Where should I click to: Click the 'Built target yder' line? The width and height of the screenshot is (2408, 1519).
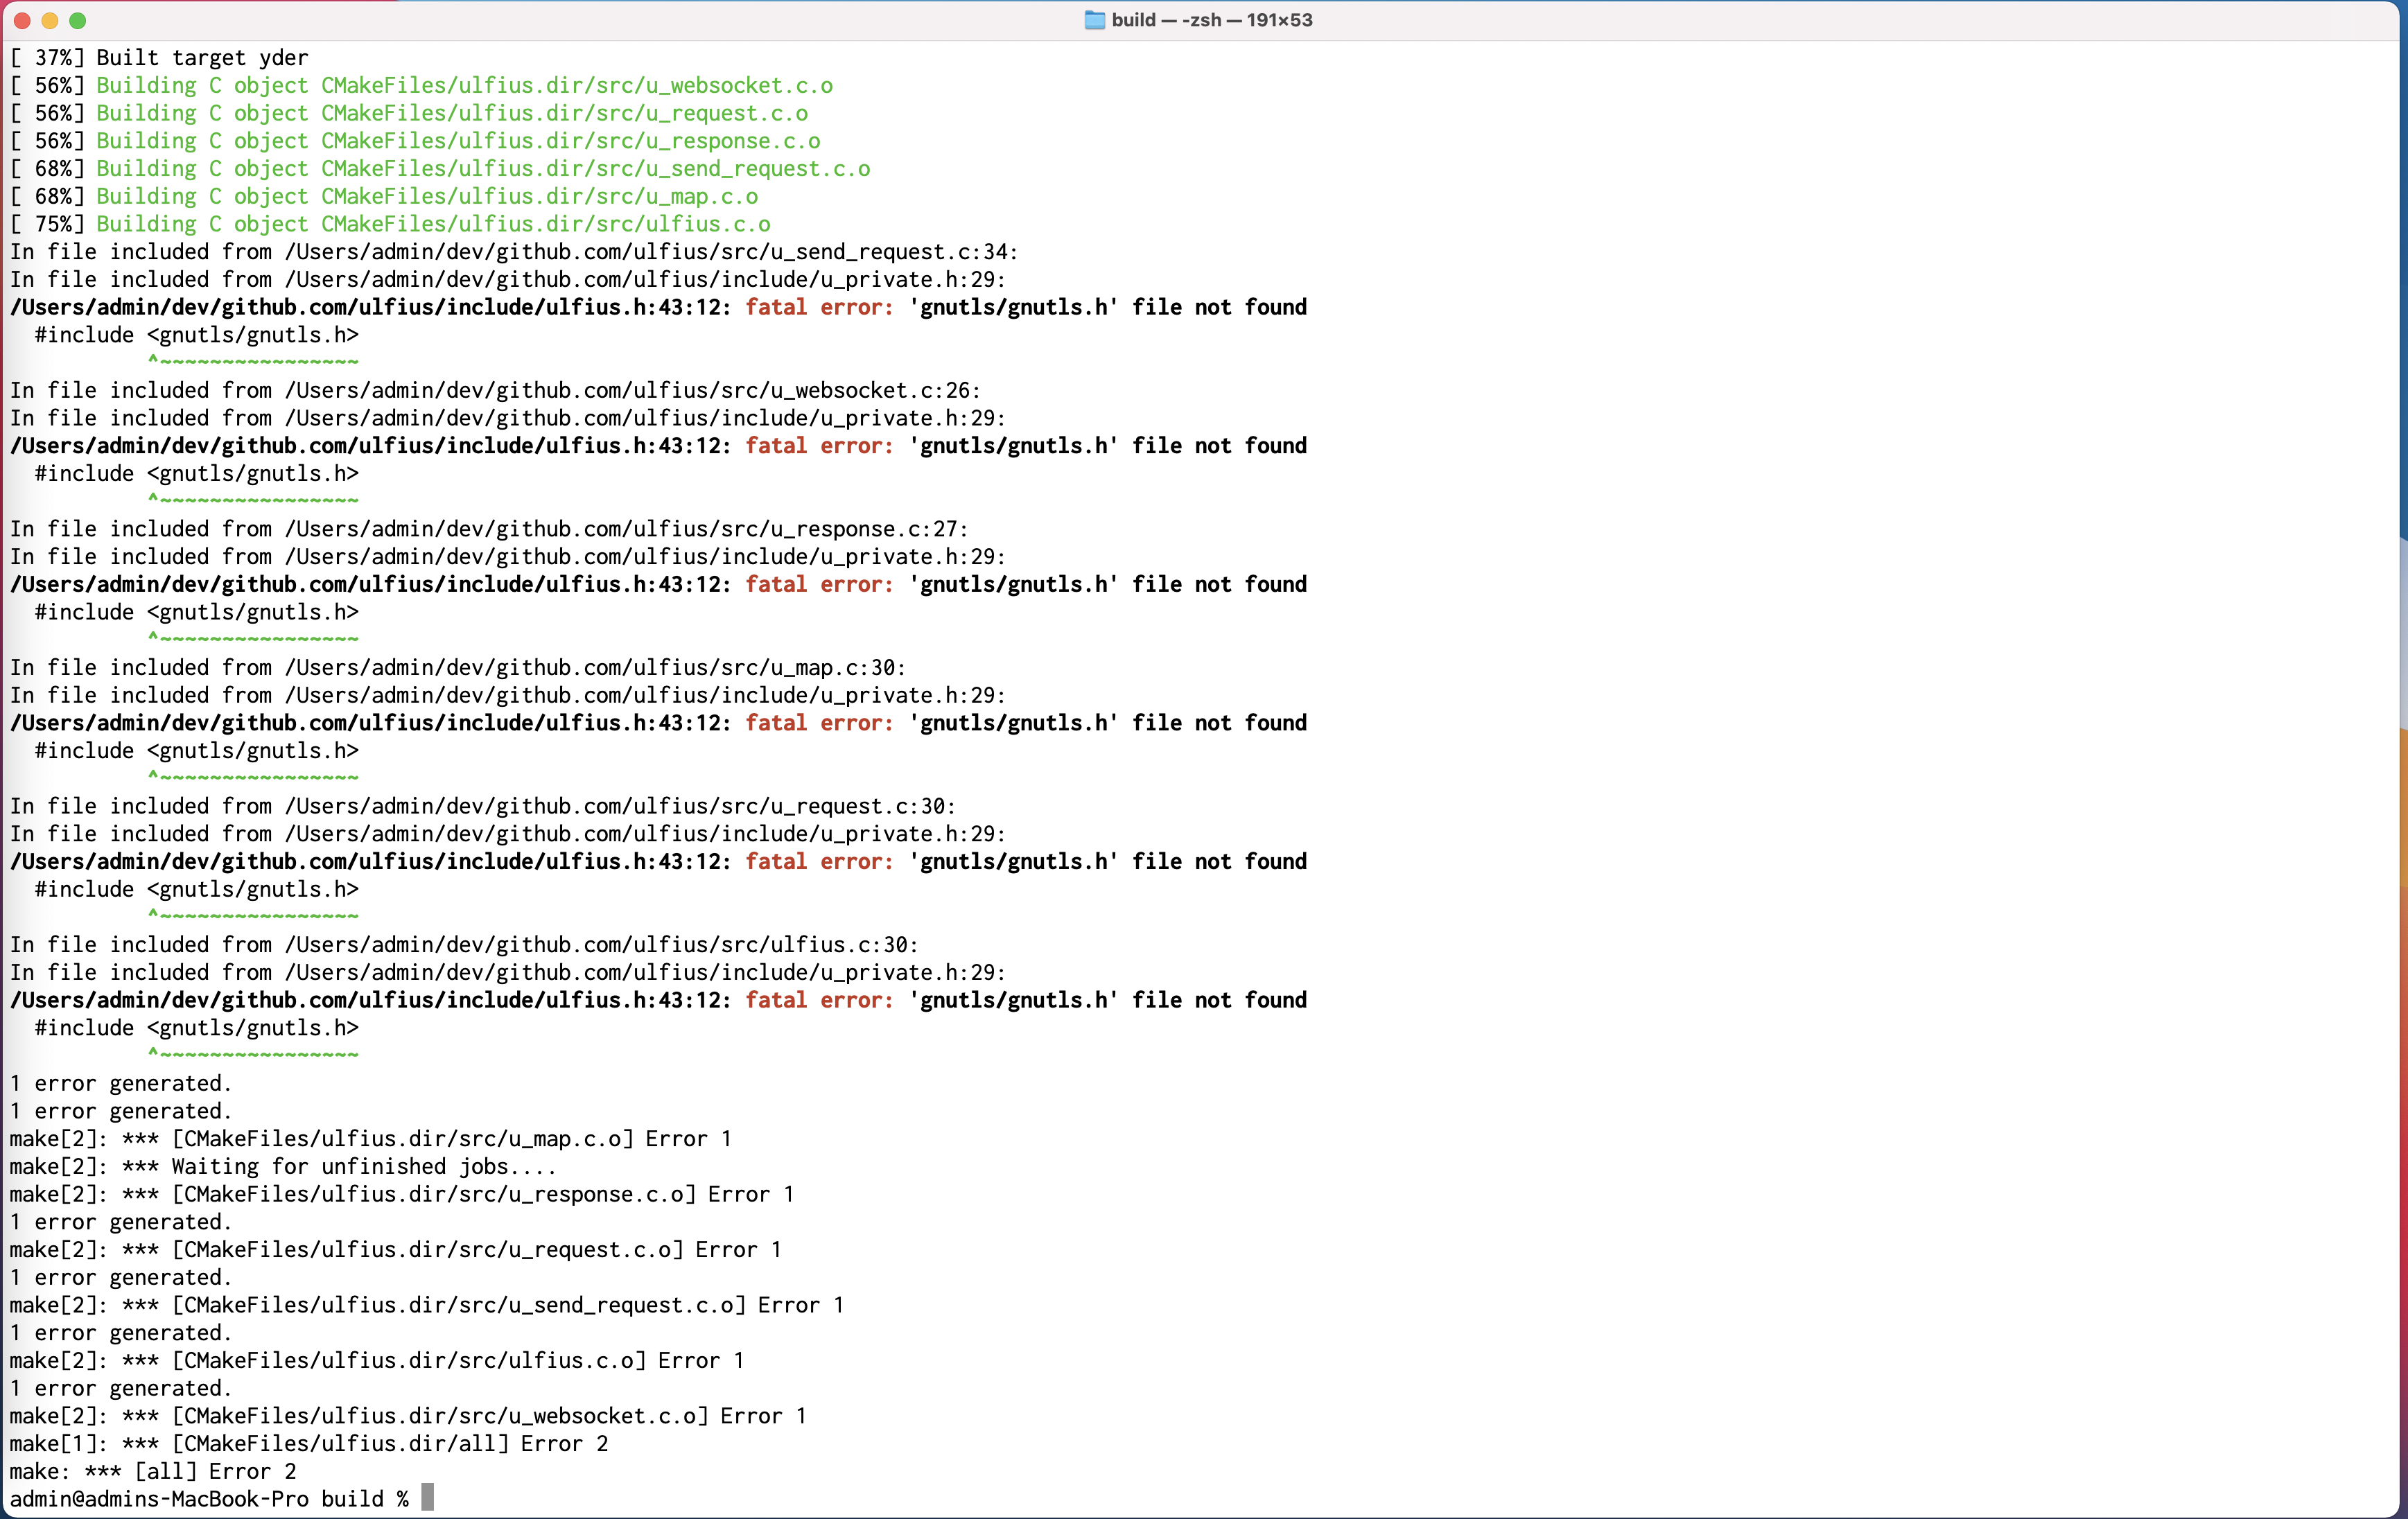201,58
